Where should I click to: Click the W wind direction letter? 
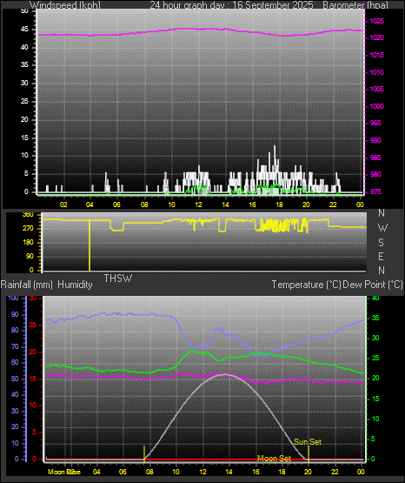pos(382,228)
